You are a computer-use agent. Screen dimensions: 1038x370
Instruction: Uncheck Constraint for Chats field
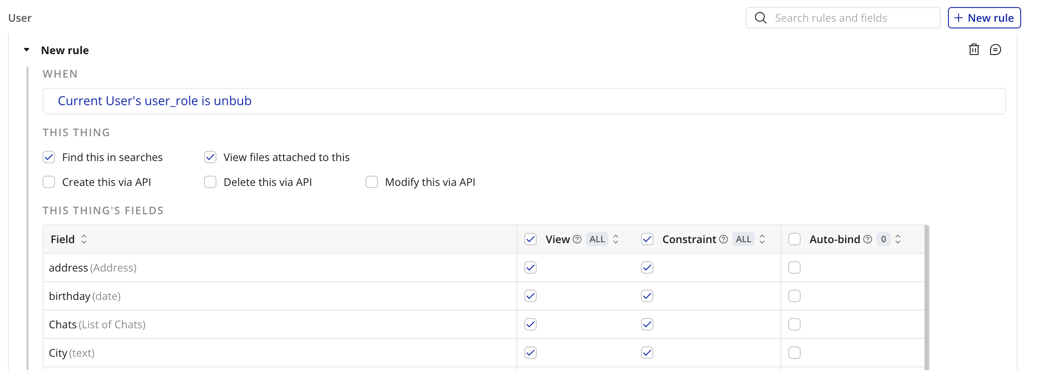tap(647, 324)
